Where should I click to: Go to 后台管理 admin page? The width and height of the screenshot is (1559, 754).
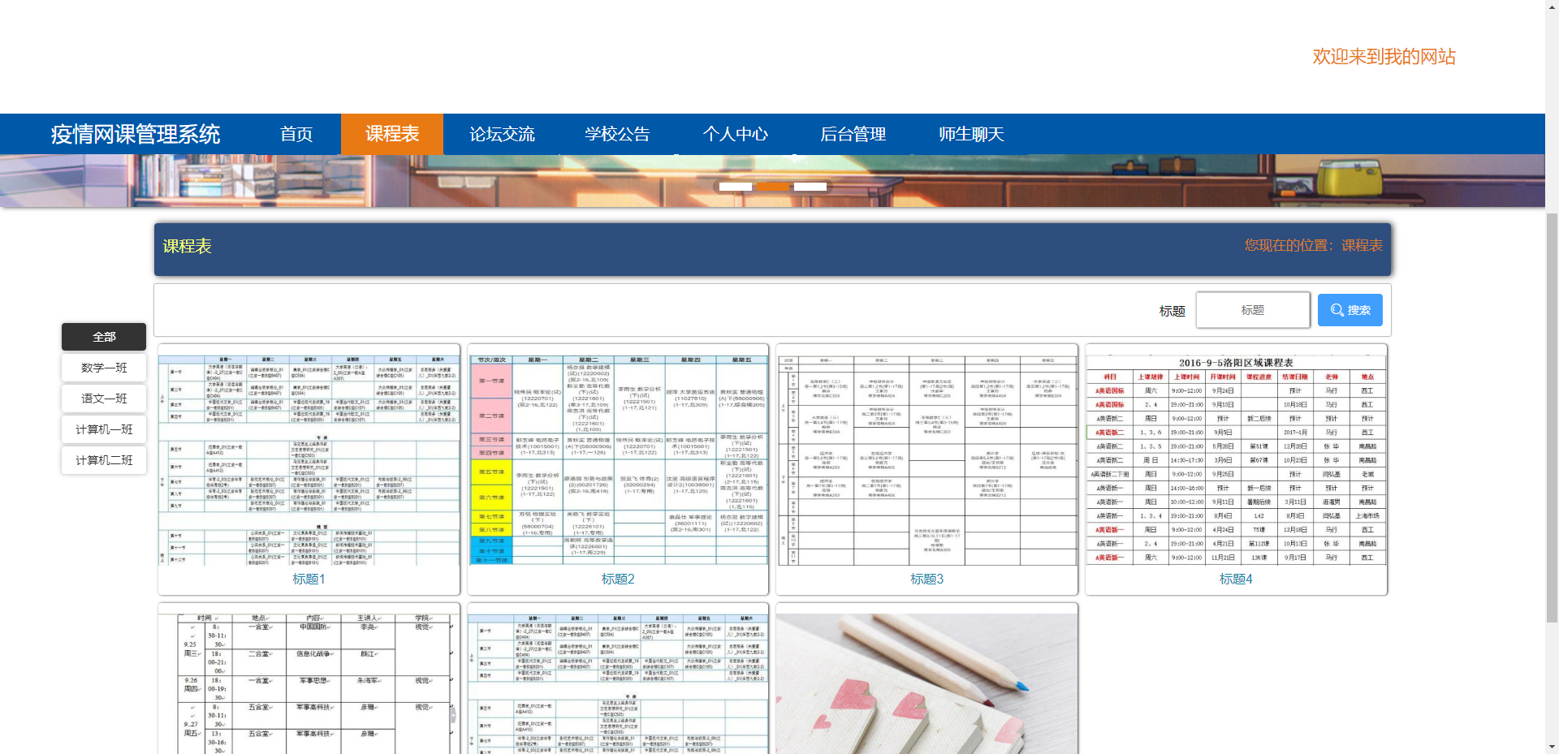point(853,134)
